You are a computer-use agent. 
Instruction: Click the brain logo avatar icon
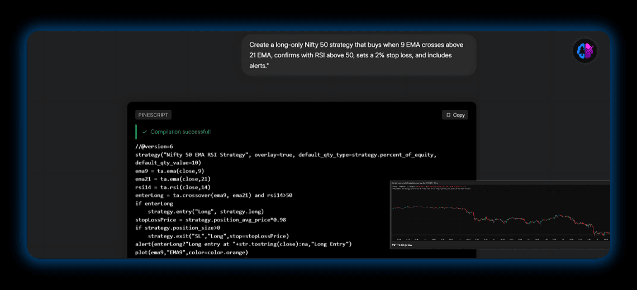point(585,51)
